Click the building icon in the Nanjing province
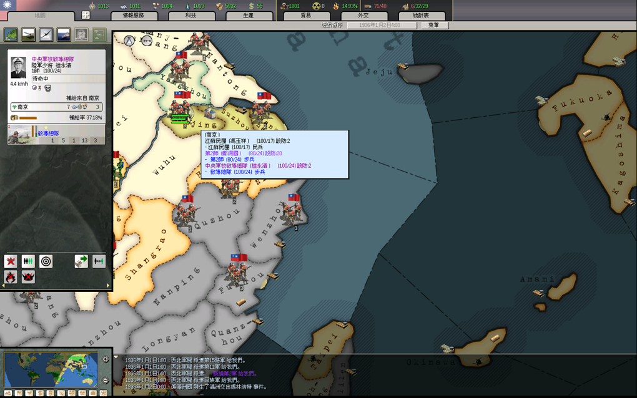The width and height of the screenshot is (637, 398). [x=210, y=112]
